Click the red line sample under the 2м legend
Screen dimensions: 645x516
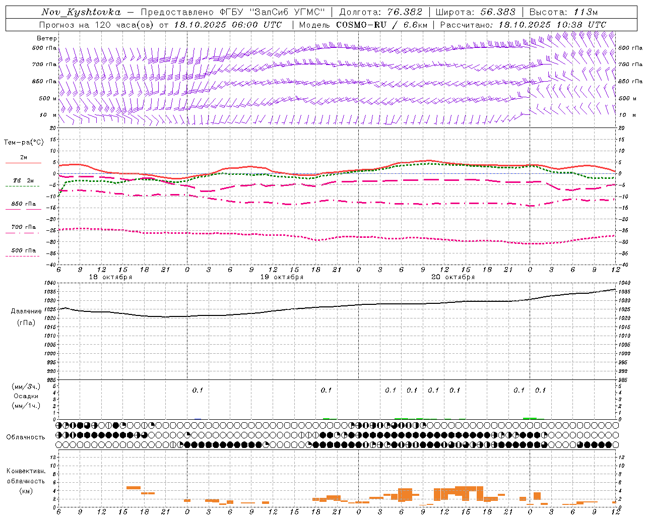[23, 163]
